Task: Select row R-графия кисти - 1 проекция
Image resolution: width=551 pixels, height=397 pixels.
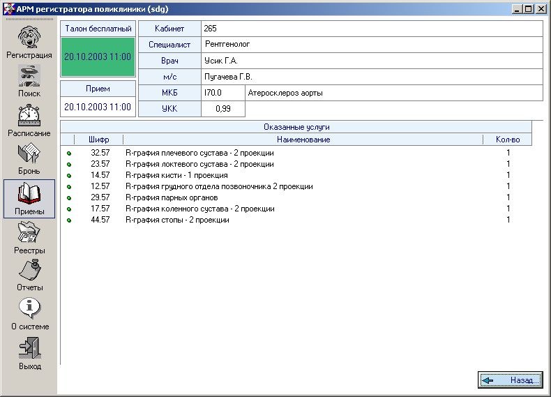Action: tap(296, 175)
